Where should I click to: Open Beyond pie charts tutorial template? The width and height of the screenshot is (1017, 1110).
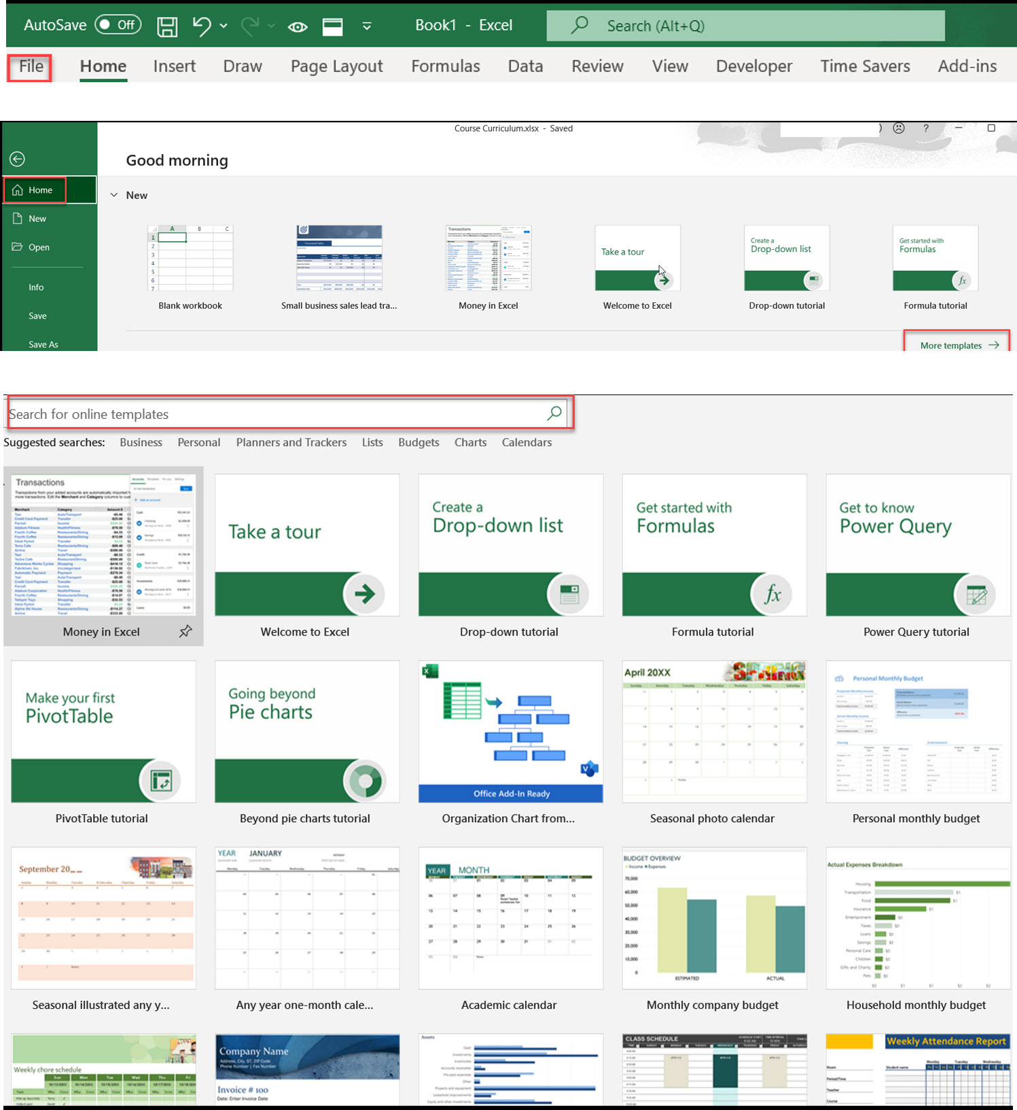pyautogui.click(x=307, y=732)
